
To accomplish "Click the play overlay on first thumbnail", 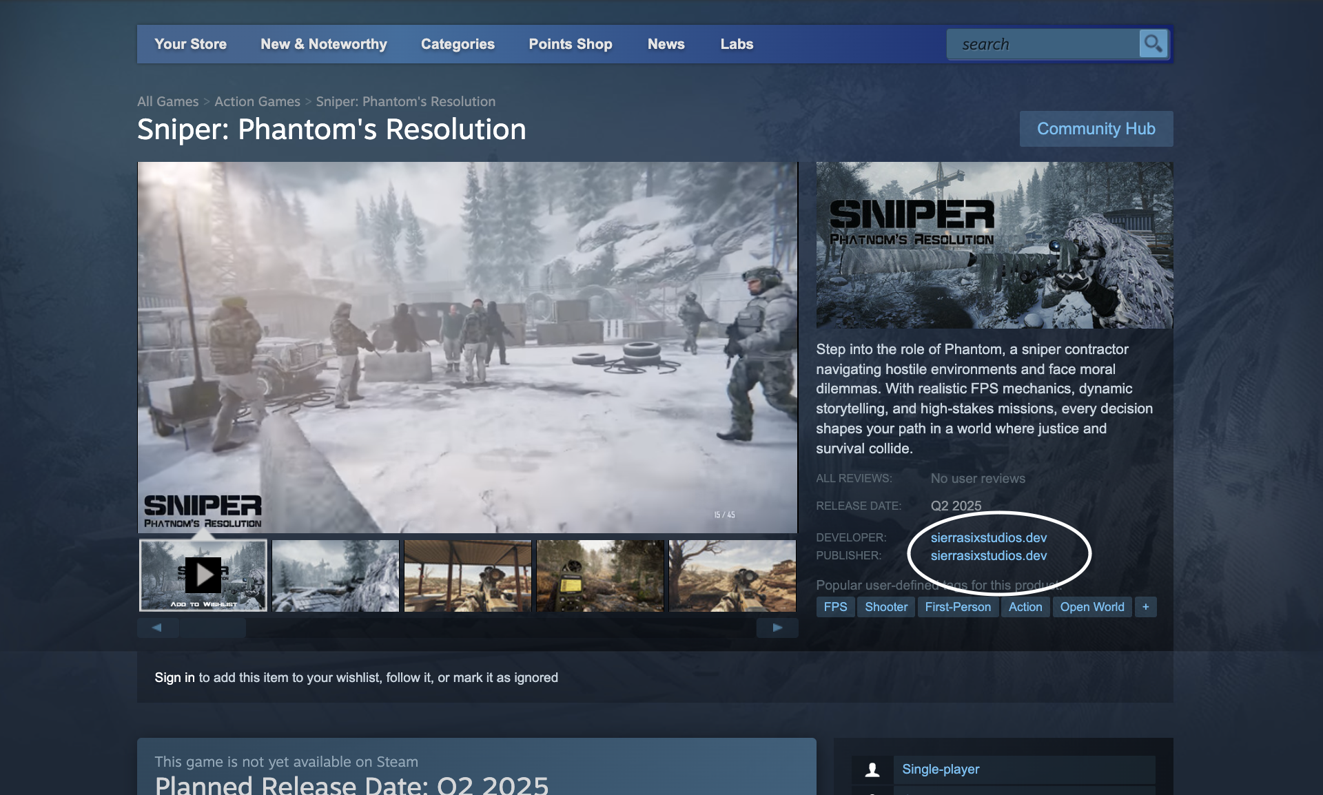I will click(203, 575).
